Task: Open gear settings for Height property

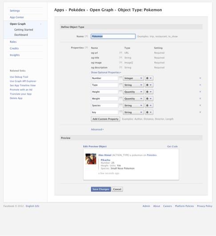Action: (x=149, y=92)
